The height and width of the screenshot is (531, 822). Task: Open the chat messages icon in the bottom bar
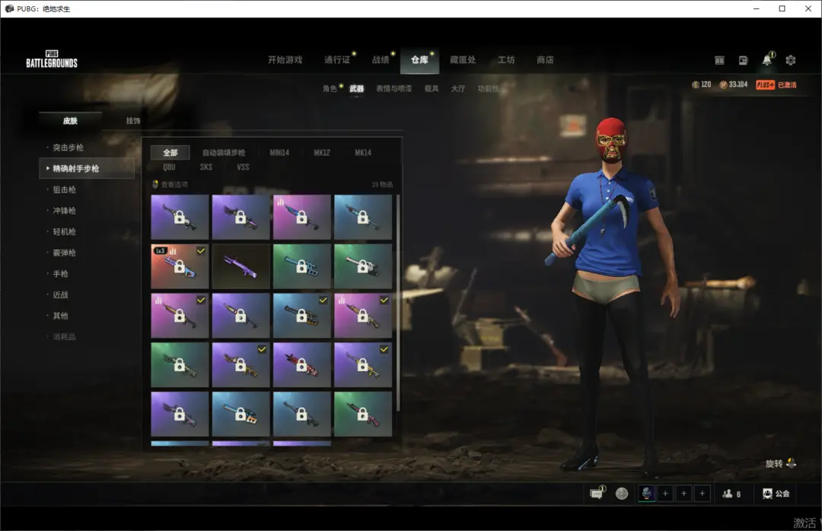[x=597, y=493]
